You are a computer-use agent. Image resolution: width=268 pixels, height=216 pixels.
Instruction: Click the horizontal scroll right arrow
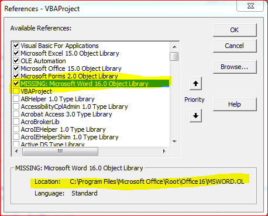click(164, 151)
